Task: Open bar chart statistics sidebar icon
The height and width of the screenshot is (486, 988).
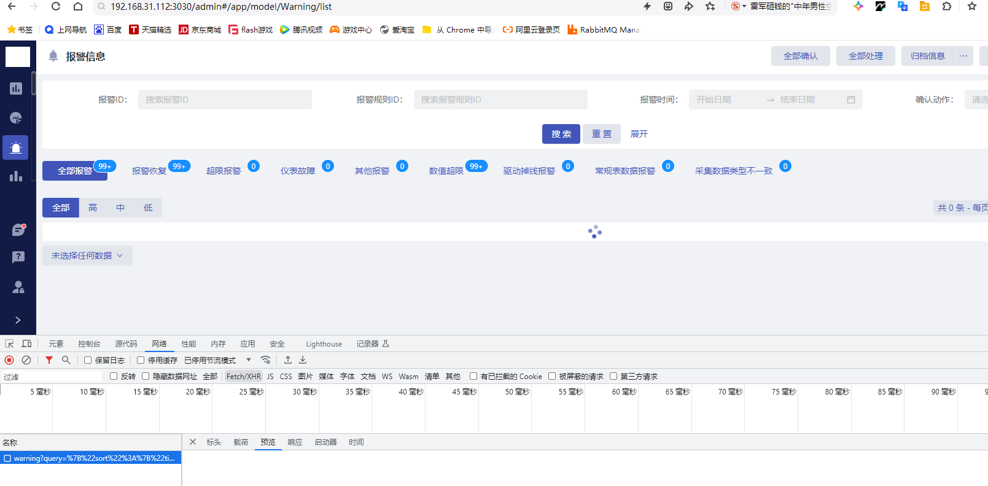Action: [16, 177]
